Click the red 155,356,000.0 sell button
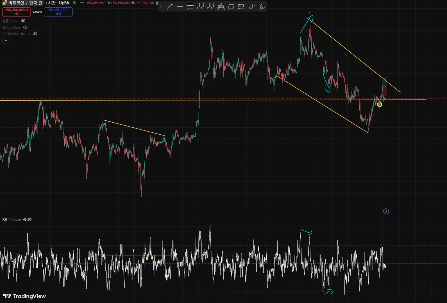This screenshot has width=447, height=303. click(x=17, y=12)
